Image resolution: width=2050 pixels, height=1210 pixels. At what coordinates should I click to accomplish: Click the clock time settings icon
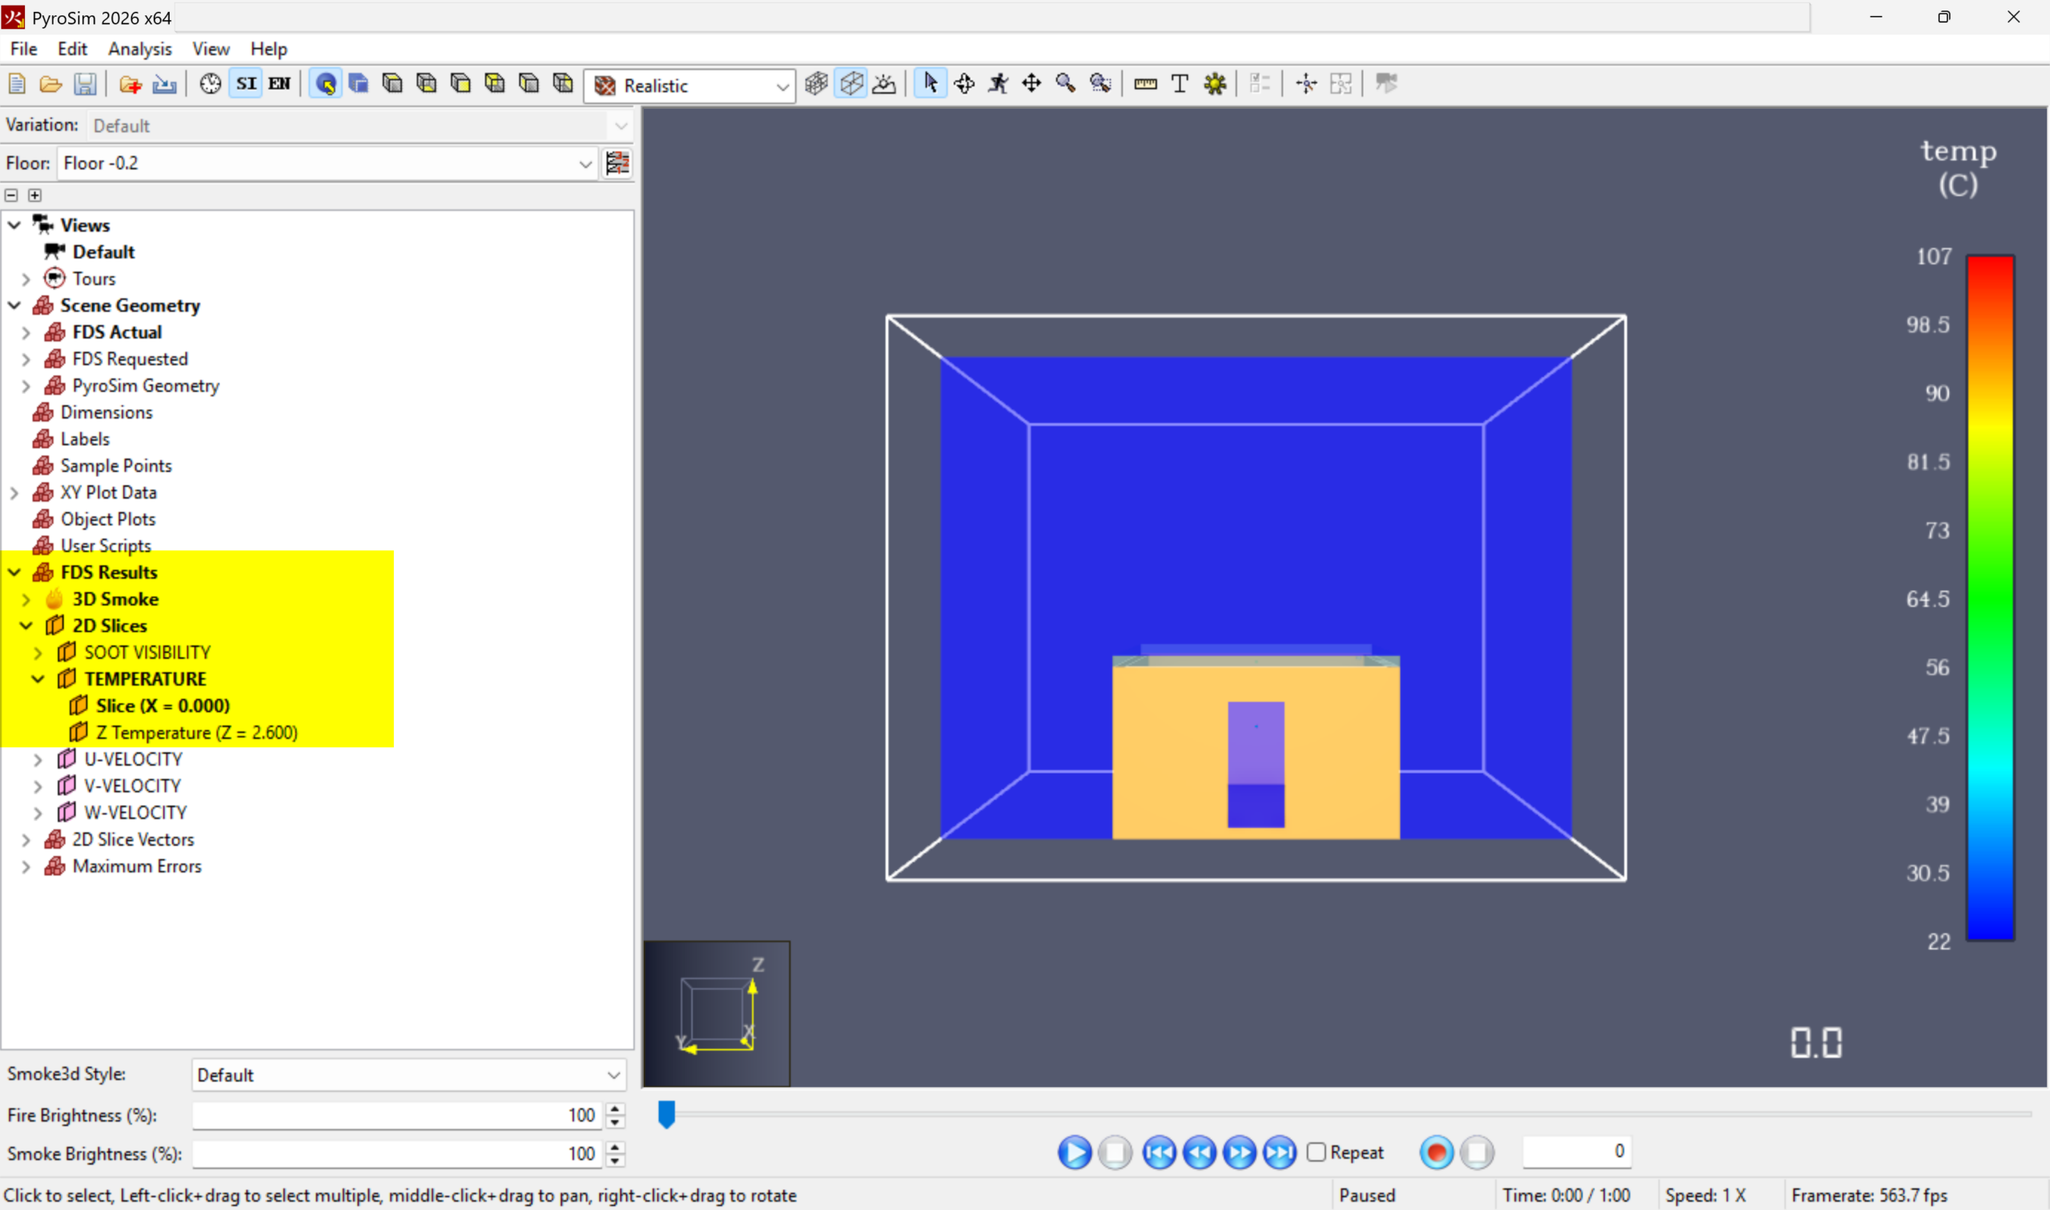point(211,84)
